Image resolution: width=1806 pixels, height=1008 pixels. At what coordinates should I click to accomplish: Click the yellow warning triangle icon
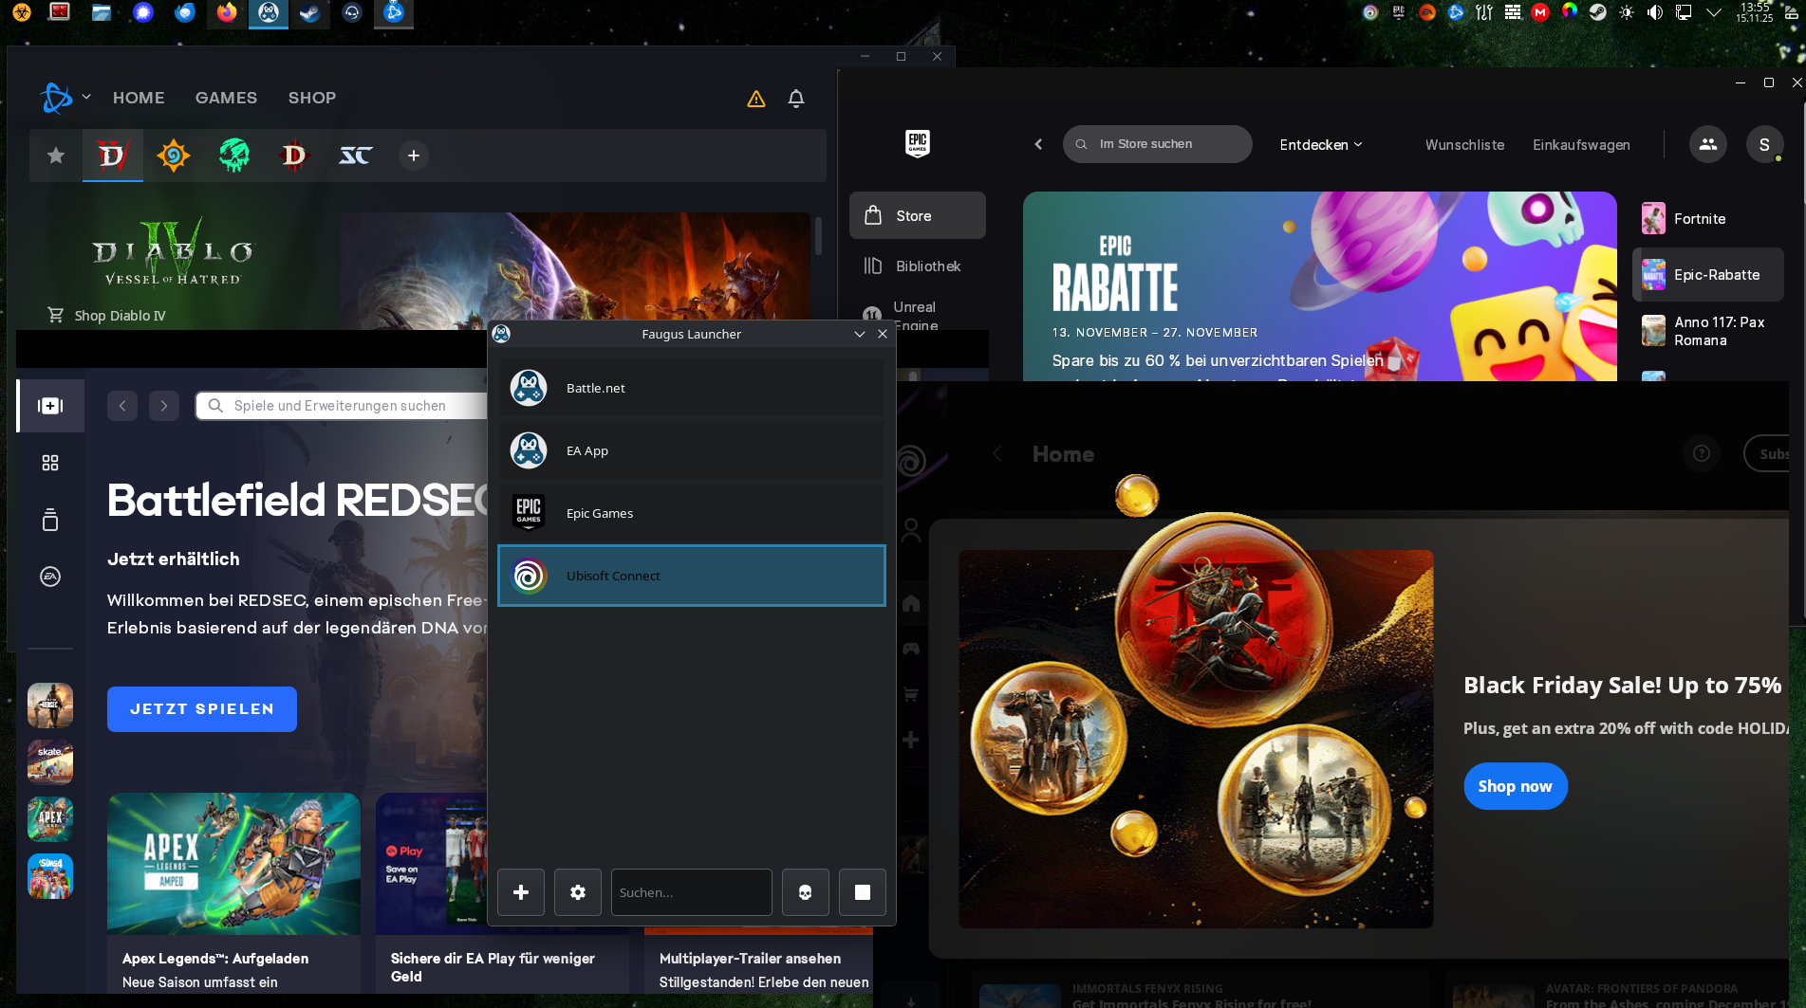tap(756, 99)
